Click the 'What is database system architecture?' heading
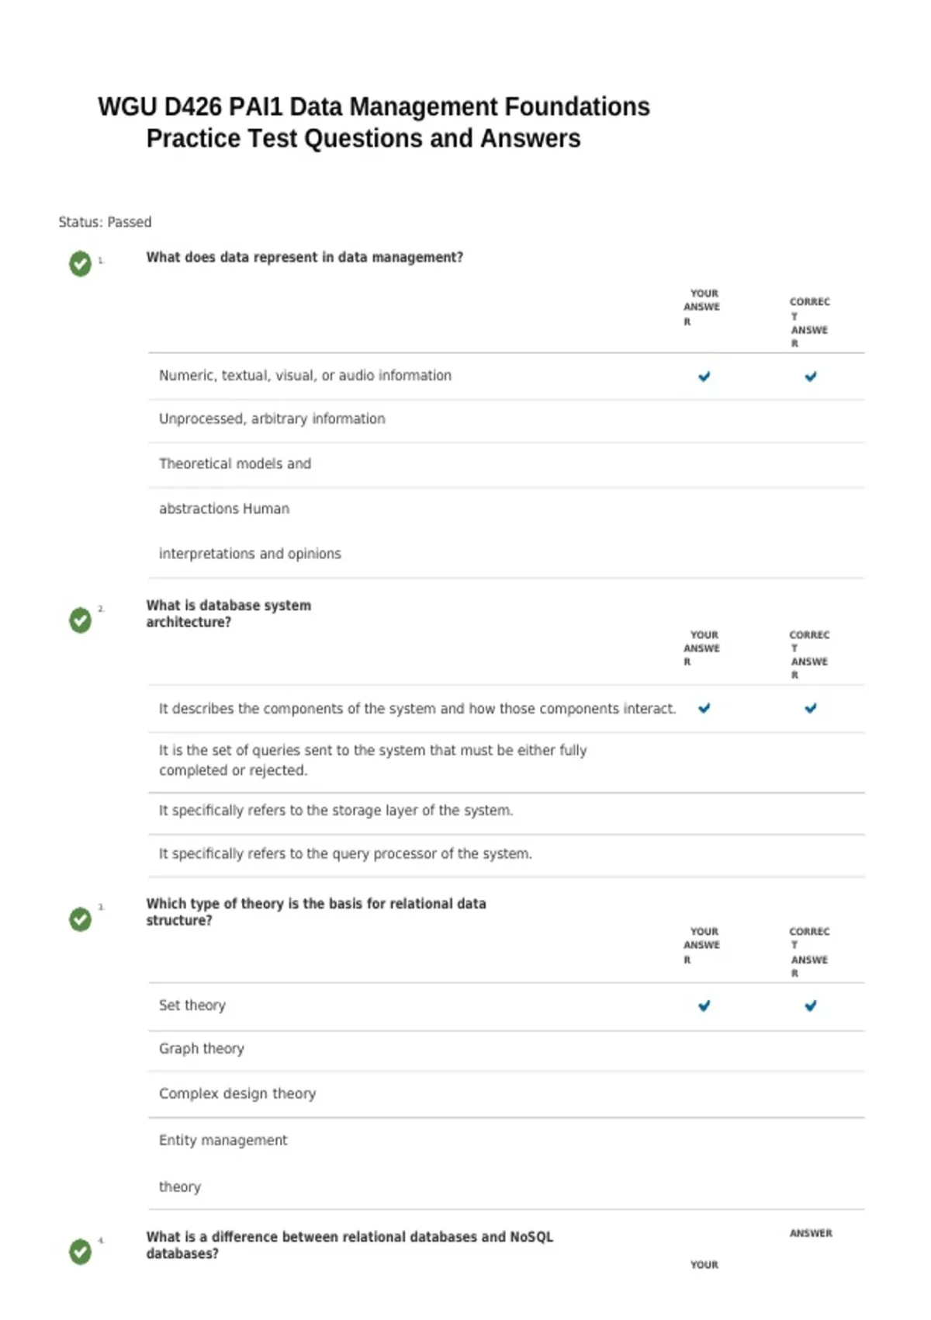The image size is (931, 1320). [228, 613]
